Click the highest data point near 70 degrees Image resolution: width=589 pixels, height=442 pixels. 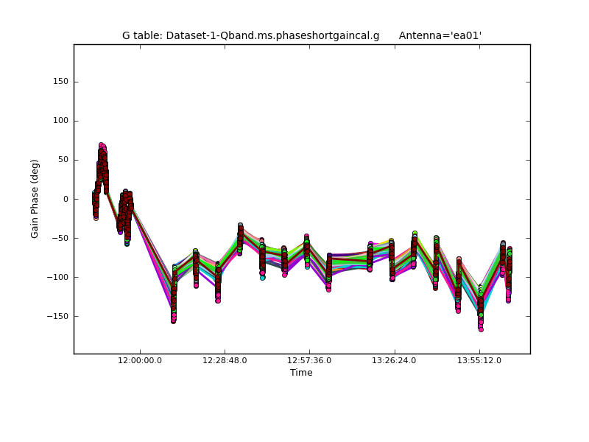(102, 145)
